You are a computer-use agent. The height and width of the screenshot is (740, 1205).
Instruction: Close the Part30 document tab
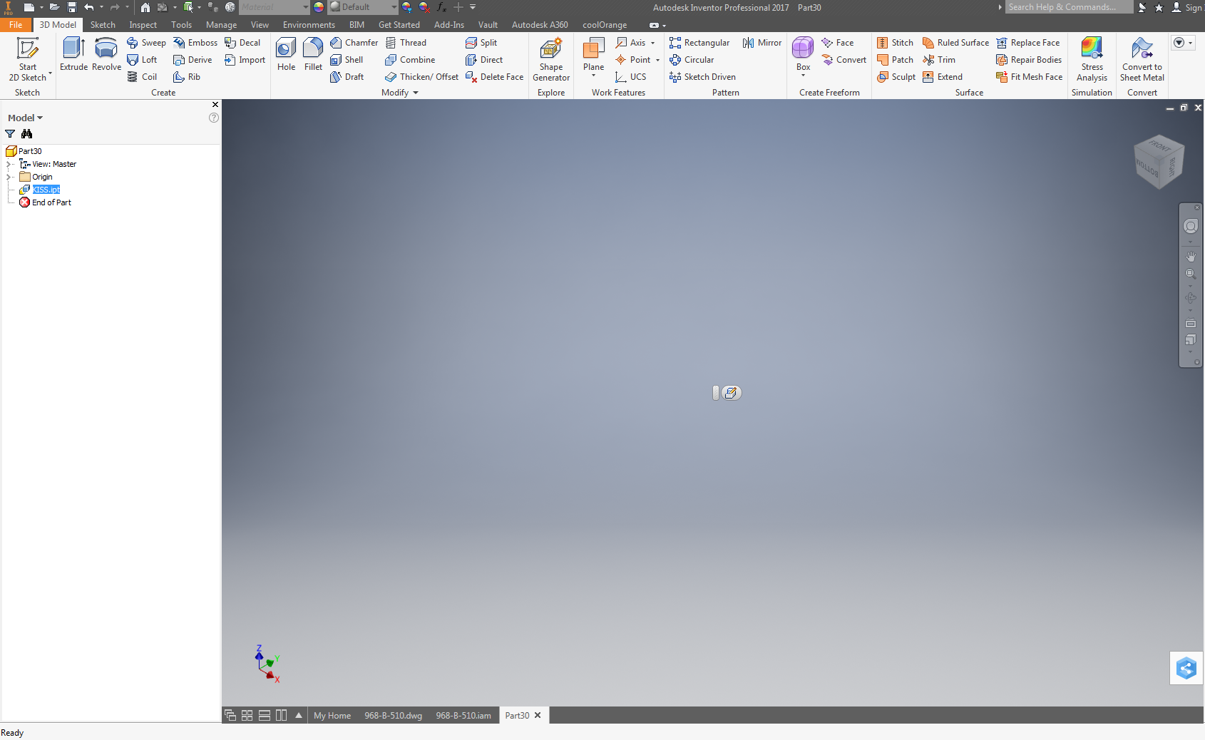click(x=538, y=715)
